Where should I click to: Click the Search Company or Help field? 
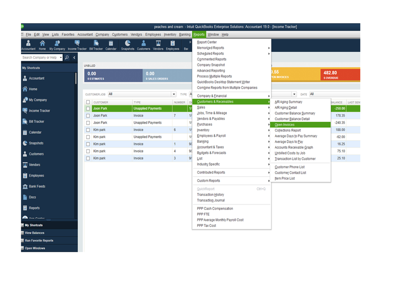(x=40, y=57)
